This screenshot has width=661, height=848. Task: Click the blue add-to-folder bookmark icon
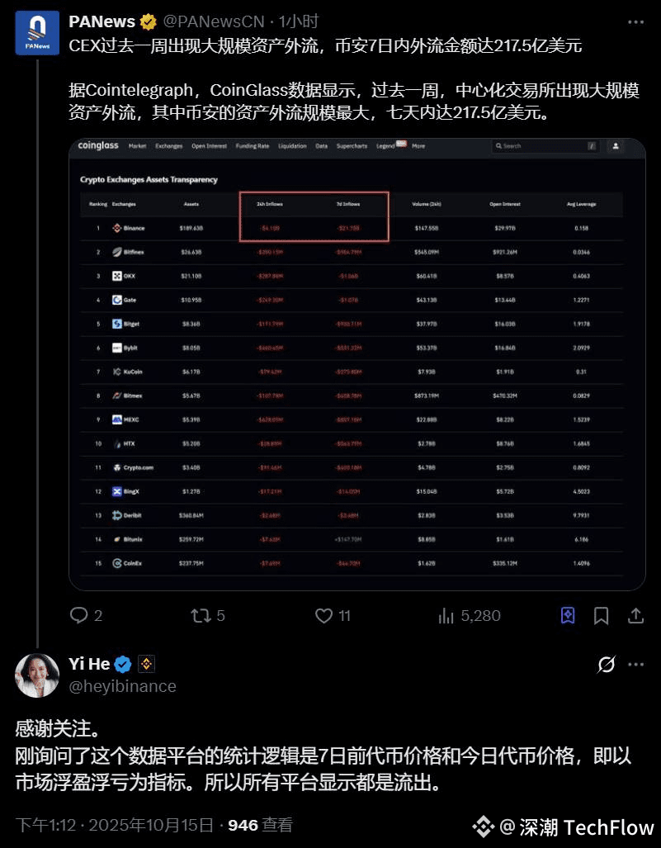(x=568, y=615)
